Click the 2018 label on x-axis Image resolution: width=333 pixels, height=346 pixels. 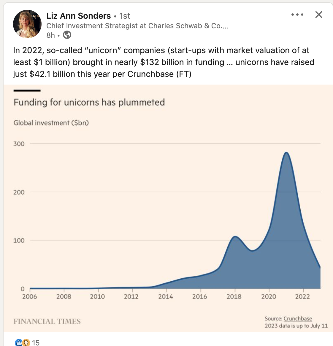234,296
